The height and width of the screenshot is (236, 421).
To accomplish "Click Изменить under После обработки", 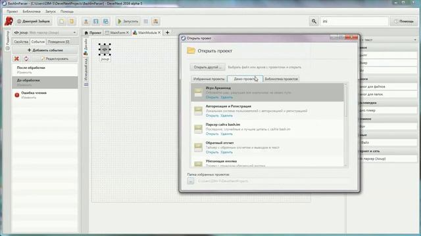I will coord(24,72).
